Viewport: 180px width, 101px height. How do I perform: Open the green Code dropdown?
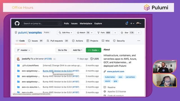tap(93, 50)
